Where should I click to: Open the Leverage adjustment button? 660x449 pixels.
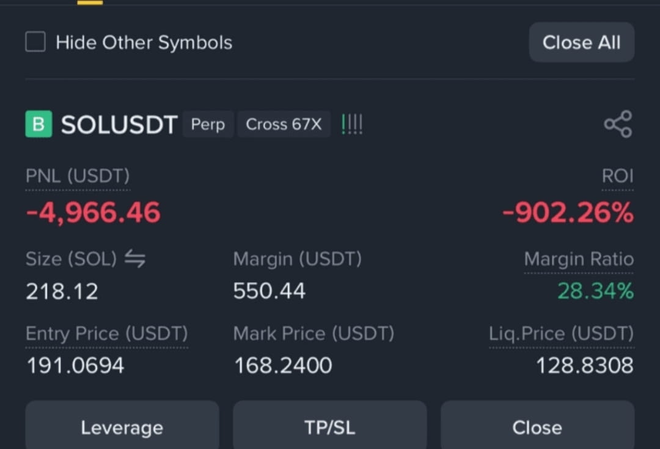122,425
